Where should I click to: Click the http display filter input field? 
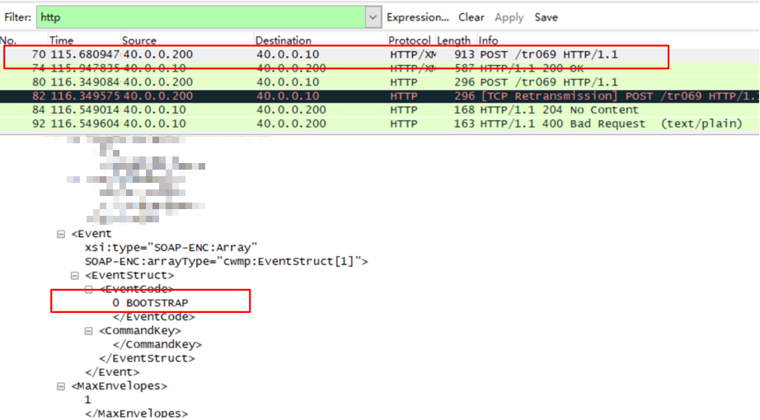[201, 17]
